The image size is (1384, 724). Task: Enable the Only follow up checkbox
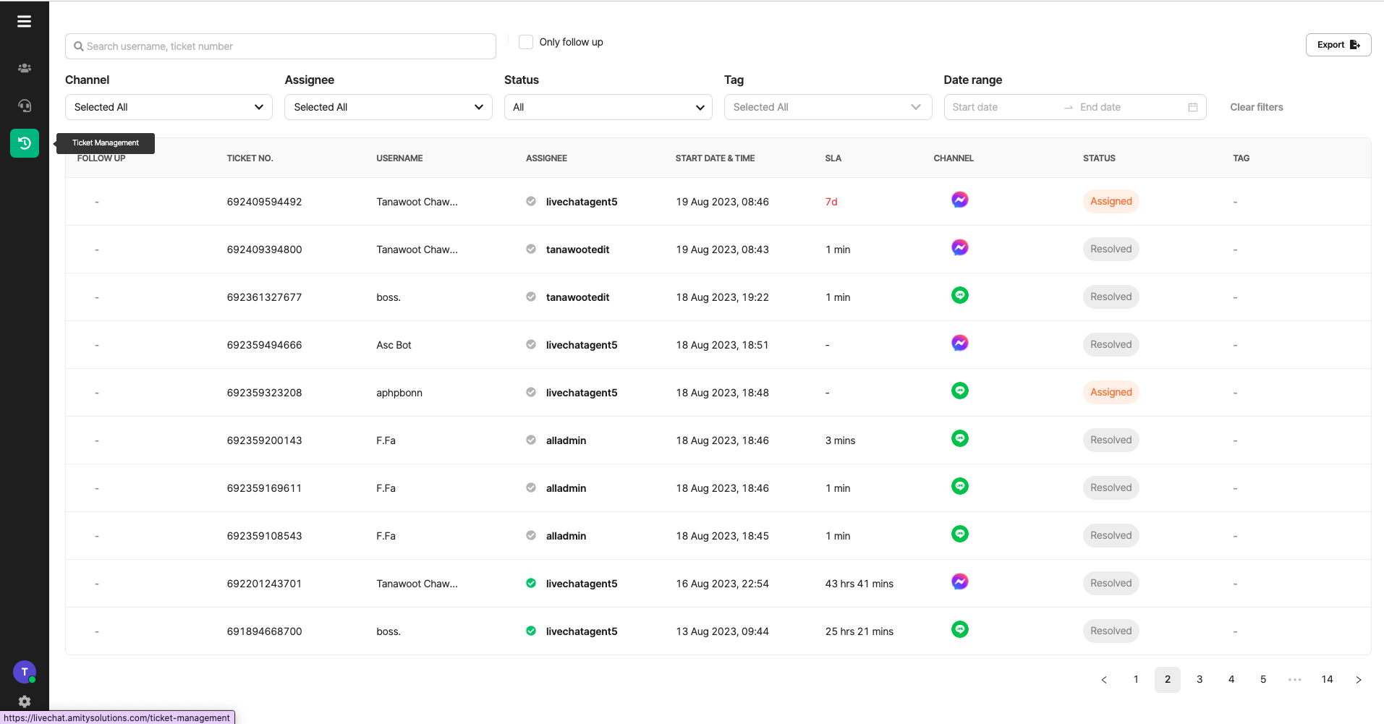[x=526, y=42]
